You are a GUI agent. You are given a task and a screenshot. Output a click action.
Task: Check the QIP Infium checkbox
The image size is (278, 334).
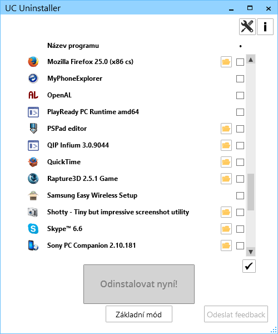click(x=240, y=145)
